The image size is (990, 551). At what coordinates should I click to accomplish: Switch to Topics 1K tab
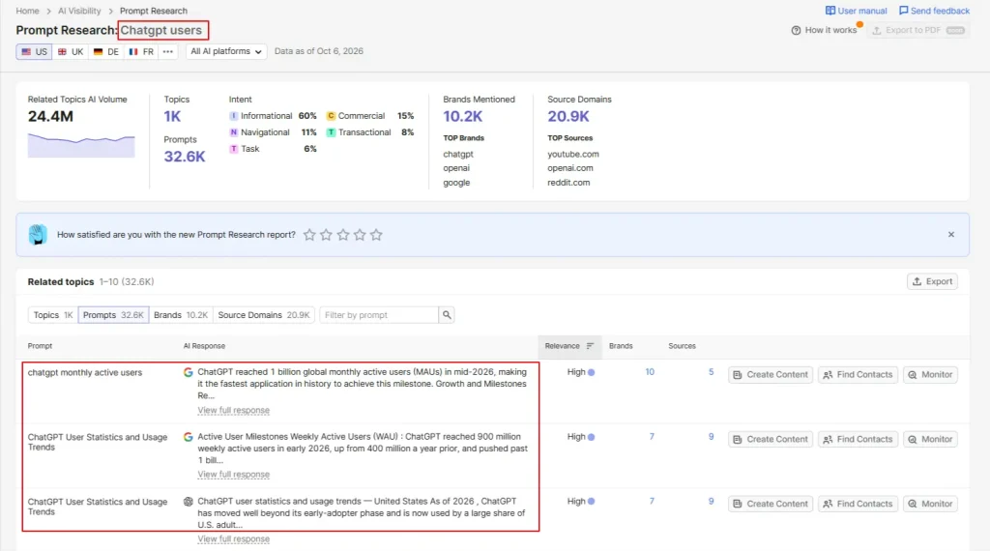tap(53, 315)
